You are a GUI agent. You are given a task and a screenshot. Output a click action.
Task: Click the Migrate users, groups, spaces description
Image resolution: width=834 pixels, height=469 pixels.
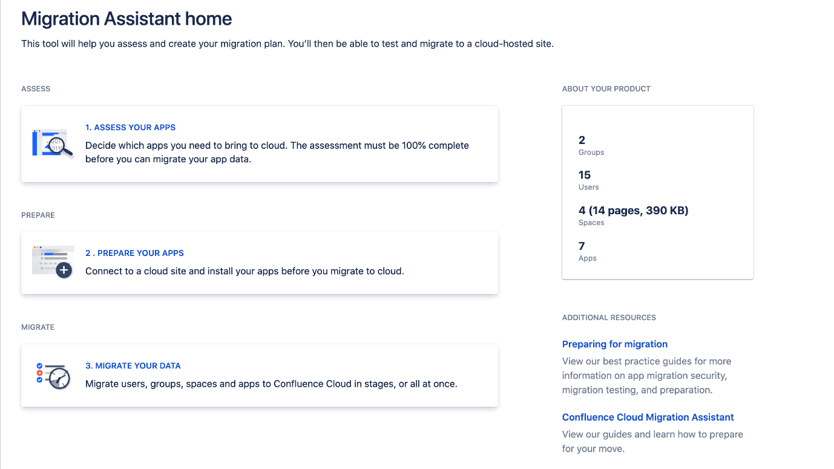pos(271,384)
